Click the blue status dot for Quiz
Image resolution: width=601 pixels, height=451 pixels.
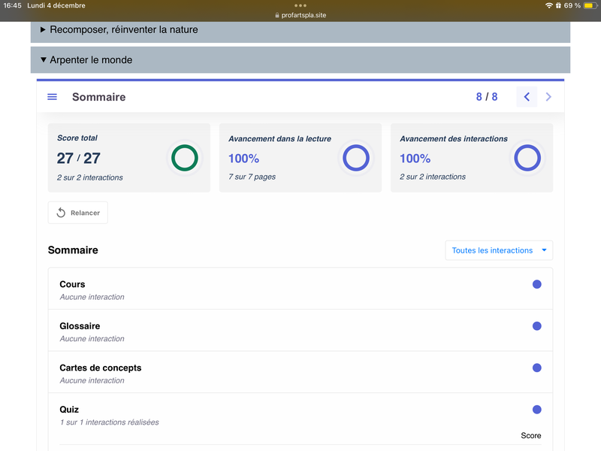(536, 410)
